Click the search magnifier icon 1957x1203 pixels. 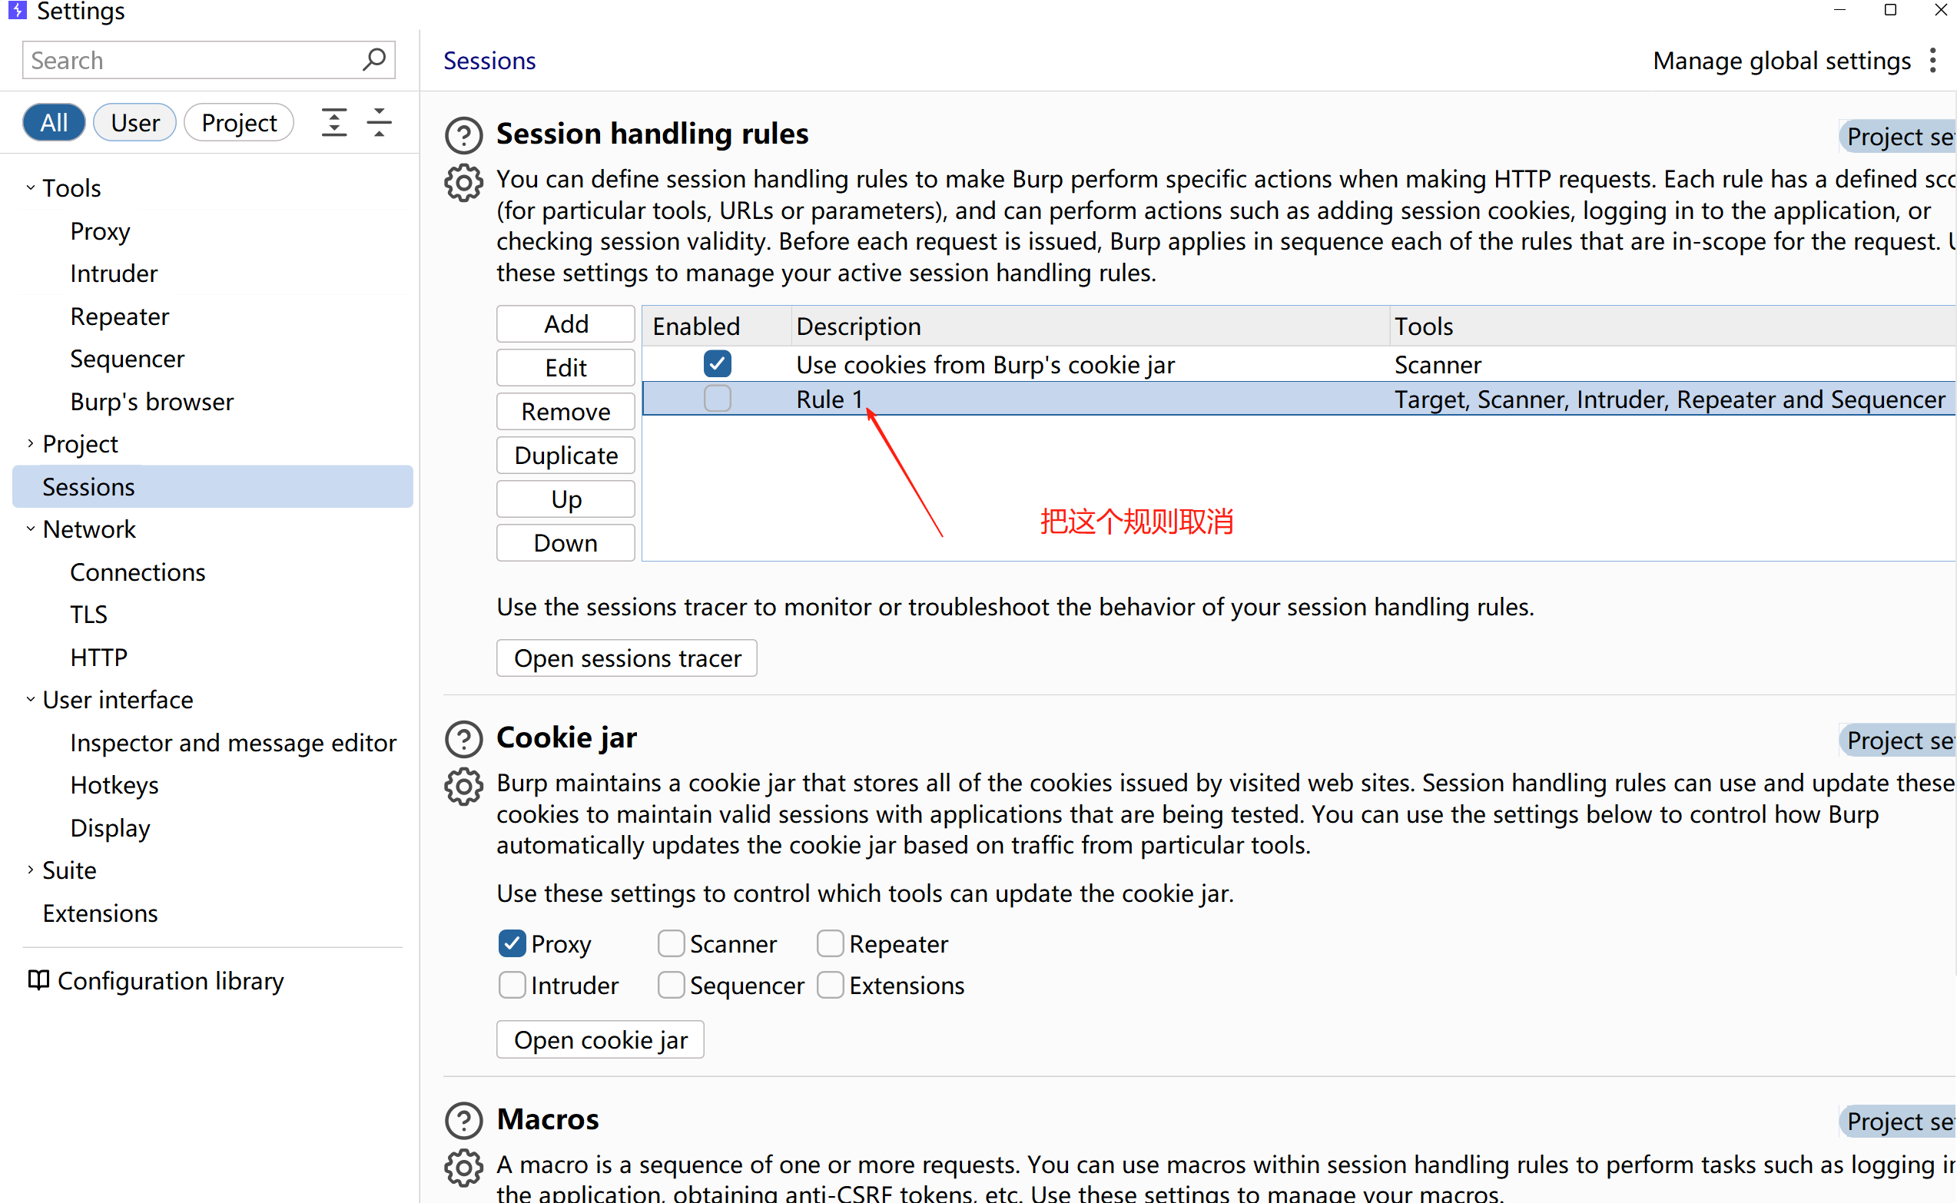point(374,60)
